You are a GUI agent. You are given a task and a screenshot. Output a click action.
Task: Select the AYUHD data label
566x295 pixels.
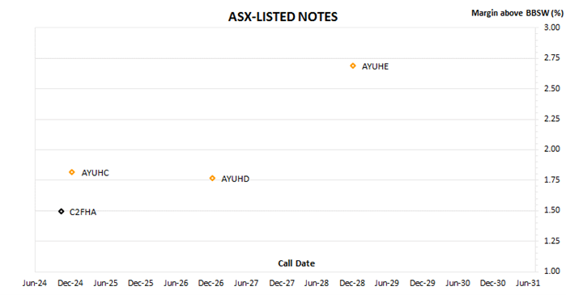pyautogui.click(x=235, y=179)
